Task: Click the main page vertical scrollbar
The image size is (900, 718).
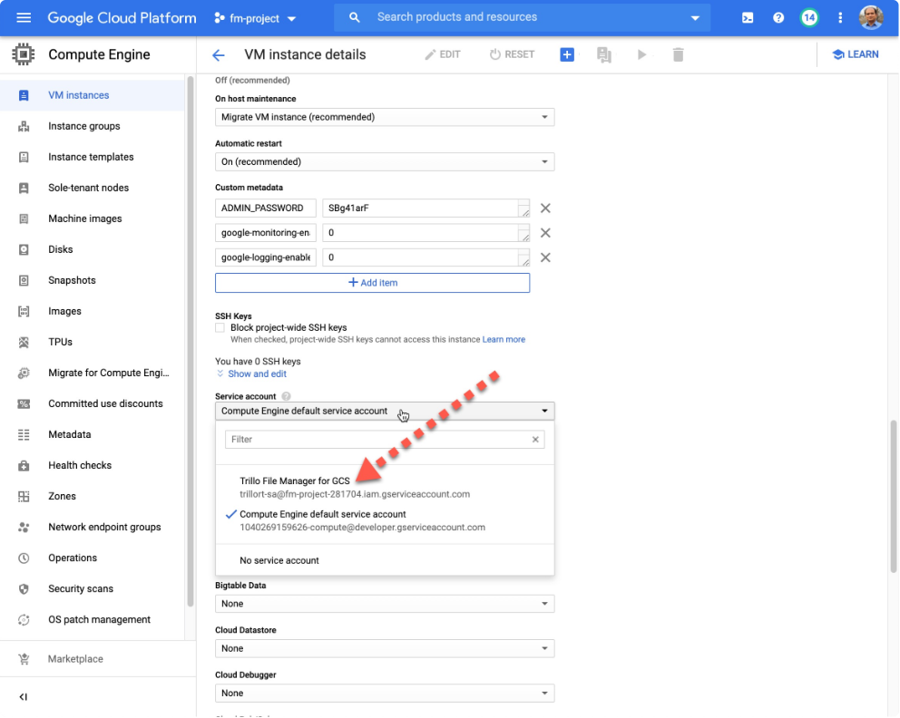Action: pyautogui.click(x=893, y=496)
